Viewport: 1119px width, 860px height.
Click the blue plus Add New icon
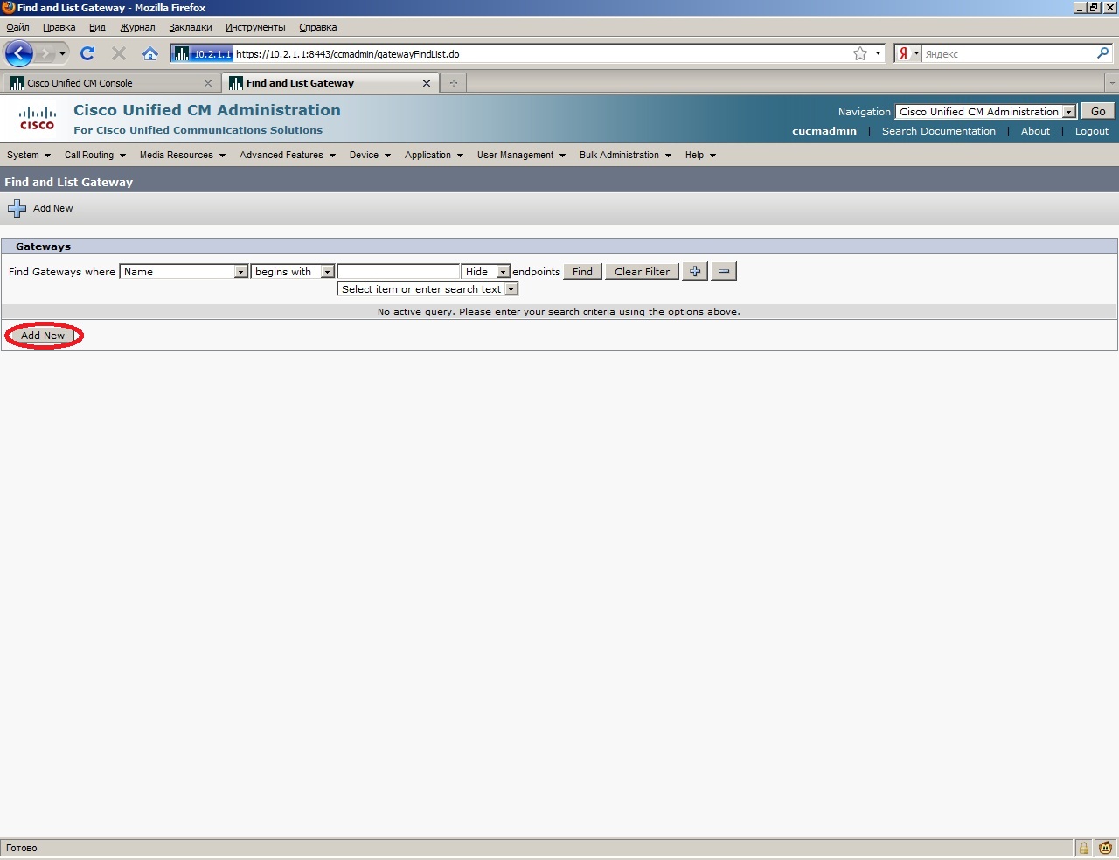(x=17, y=208)
